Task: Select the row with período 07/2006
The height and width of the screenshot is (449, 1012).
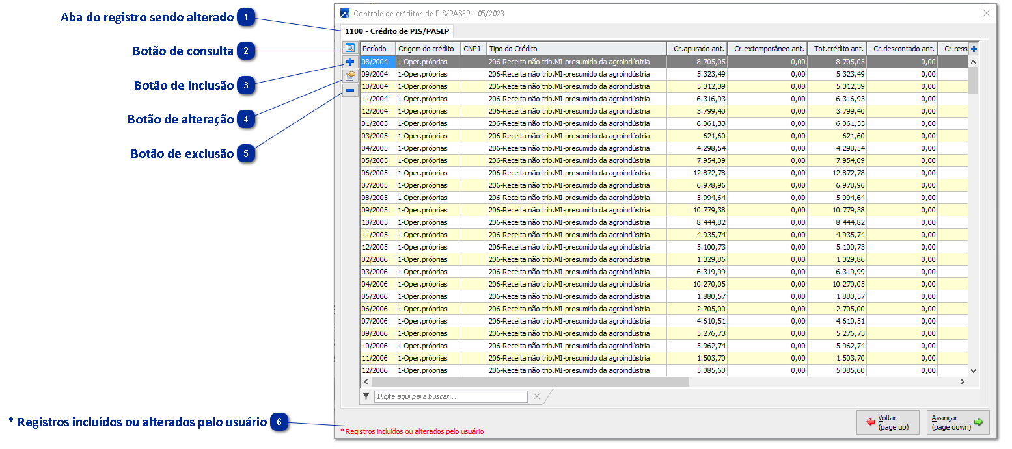Action: coord(664,321)
